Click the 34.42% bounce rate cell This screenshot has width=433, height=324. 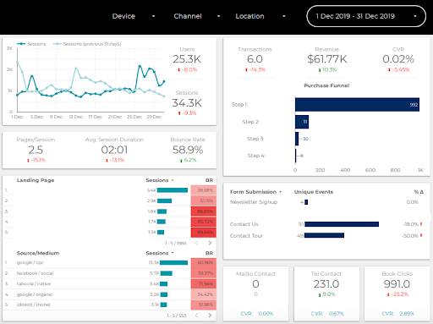click(x=204, y=294)
